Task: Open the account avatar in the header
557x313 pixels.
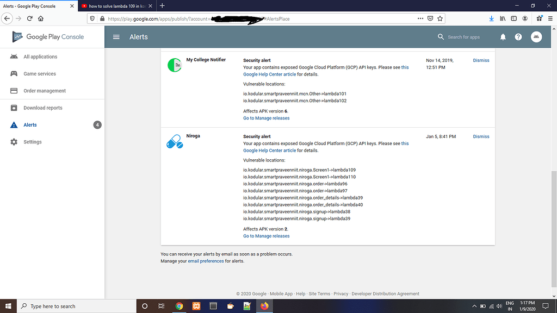Action: click(536, 36)
